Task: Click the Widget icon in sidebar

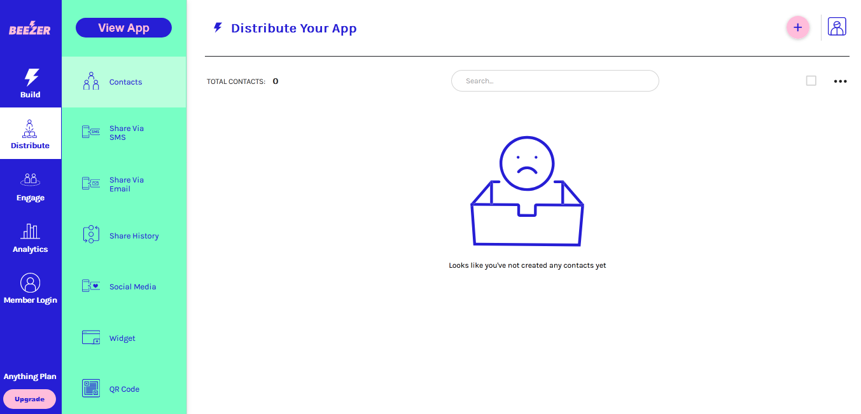Action: pos(91,338)
